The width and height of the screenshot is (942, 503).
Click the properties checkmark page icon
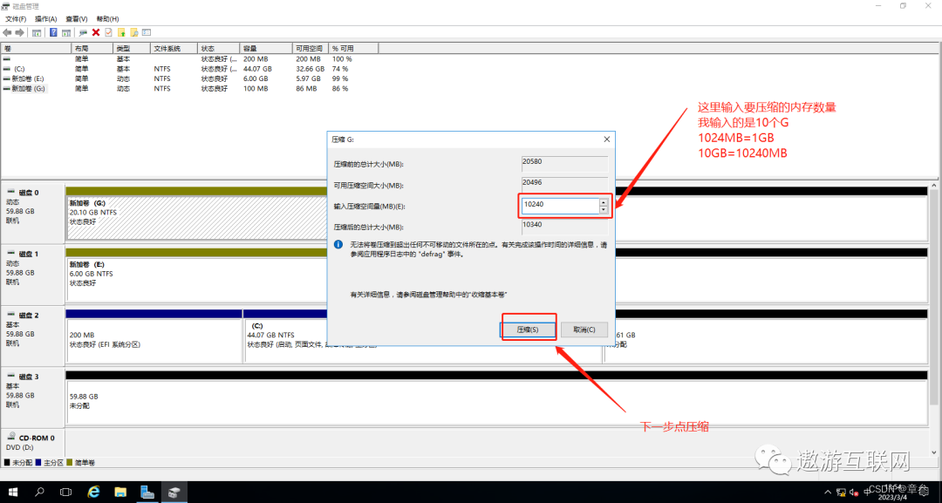point(108,32)
